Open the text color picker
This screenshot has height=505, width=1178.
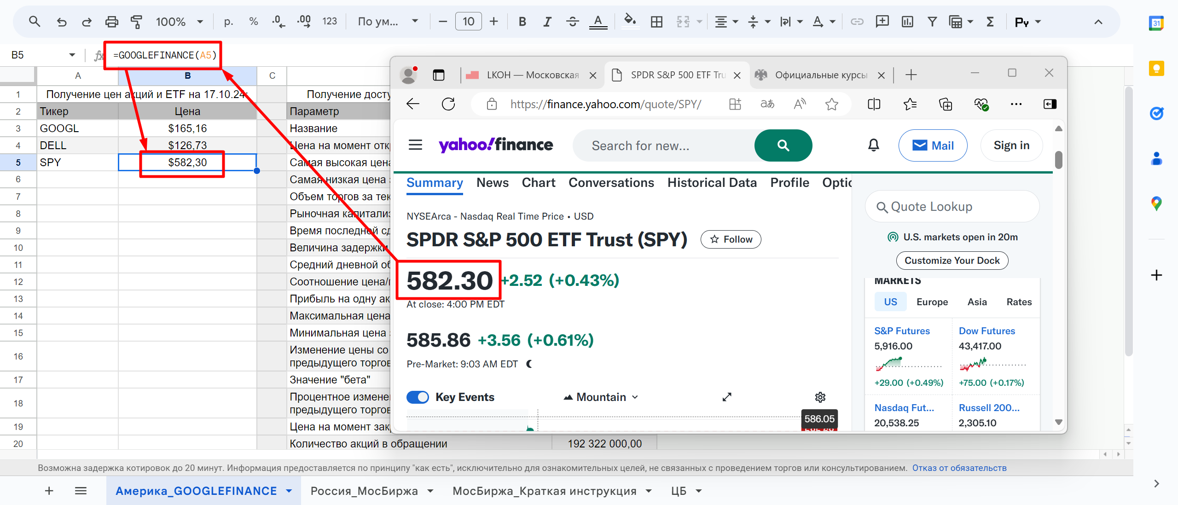(598, 21)
